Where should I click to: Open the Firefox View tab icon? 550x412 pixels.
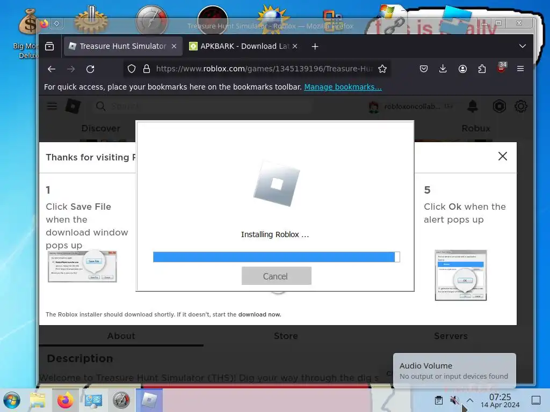click(49, 46)
